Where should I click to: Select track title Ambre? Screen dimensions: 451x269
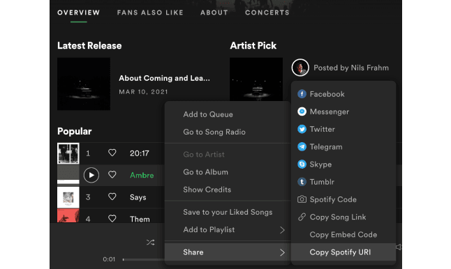click(x=142, y=175)
